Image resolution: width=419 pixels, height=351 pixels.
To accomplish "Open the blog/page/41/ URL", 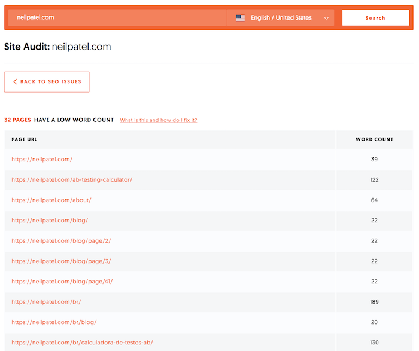I will click(62, 281).
